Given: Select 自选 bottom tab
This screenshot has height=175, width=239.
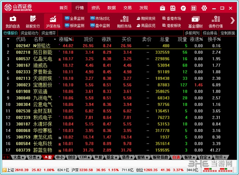Looking at the screenshot, I should pyautogui.click(x=176, y=157).
